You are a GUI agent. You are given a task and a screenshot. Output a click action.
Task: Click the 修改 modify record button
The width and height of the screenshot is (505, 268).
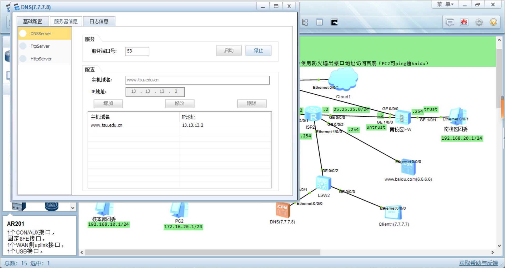click(x=180, y=103)
